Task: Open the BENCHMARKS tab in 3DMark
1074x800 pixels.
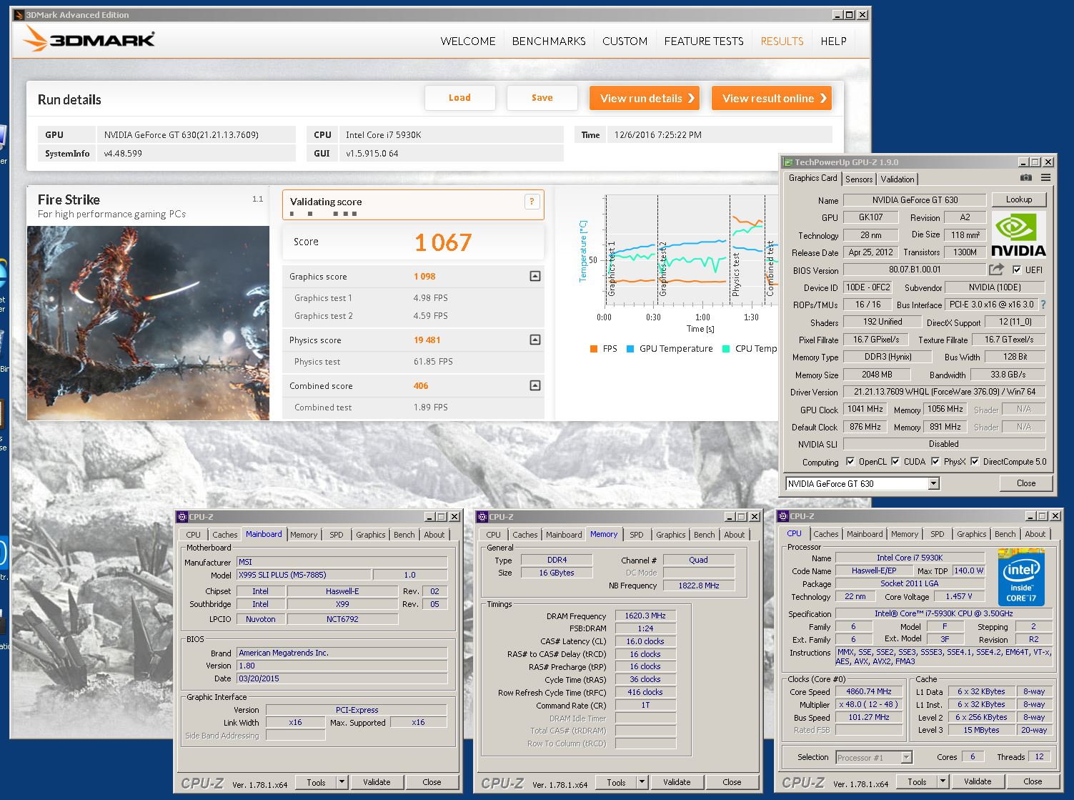Action: [549, 41]
